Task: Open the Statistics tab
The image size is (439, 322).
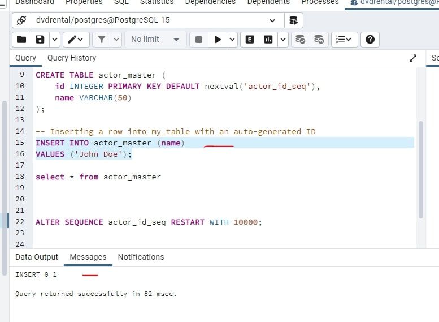Action: point(157,2)
